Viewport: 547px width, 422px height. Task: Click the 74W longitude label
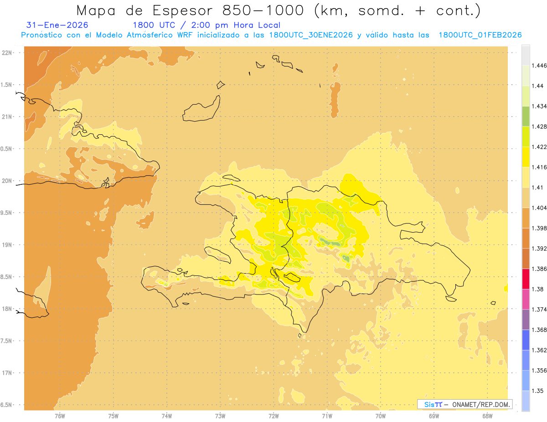pyautogui.click(x=167, y=416)
